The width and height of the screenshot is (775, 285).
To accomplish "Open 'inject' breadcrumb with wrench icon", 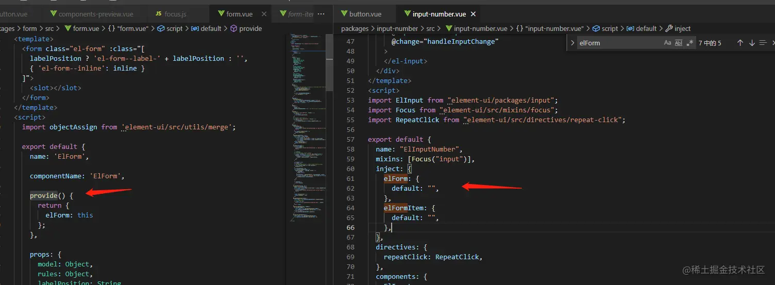I will coord(678,28).
